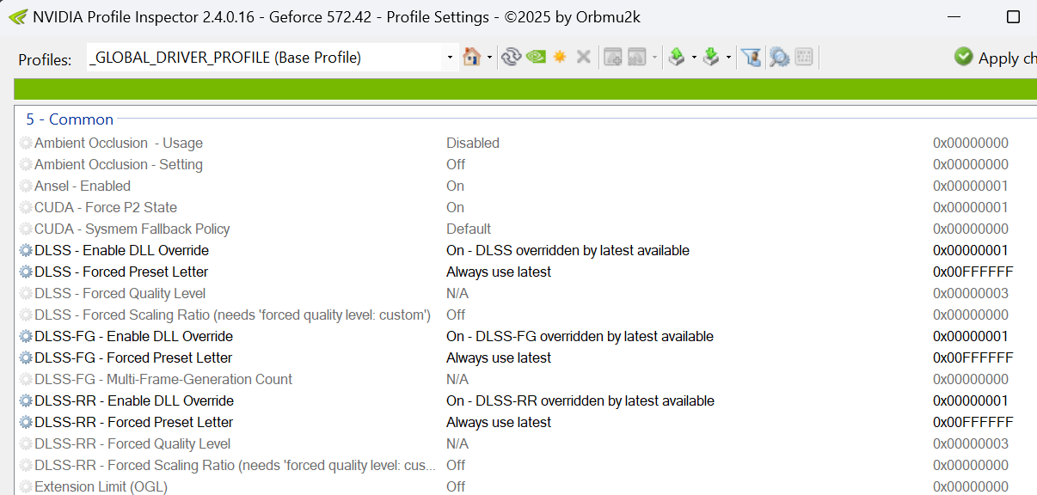Click the "5 - Common" section header
The height and width of the screenshot is (495, 1037).
(x=70, y=119)
